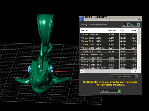Select the White Gold:10KW row
Screen dimensions: 149x111
coord(109,61)
